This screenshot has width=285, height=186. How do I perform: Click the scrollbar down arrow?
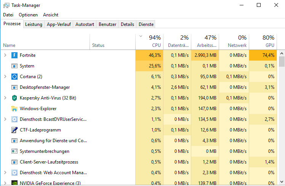[x=282, y=182]
